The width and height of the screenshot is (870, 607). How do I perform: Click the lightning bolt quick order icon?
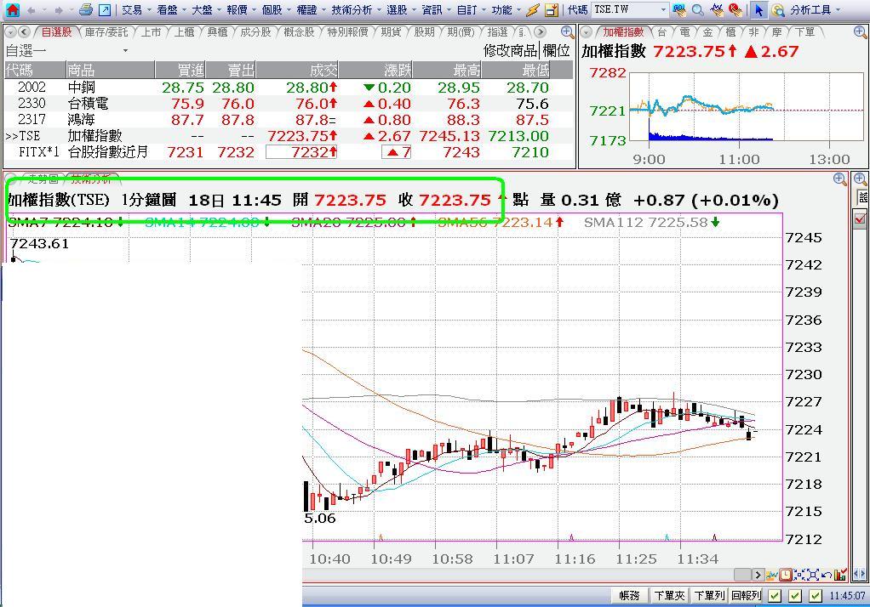[x=533, y=10]
